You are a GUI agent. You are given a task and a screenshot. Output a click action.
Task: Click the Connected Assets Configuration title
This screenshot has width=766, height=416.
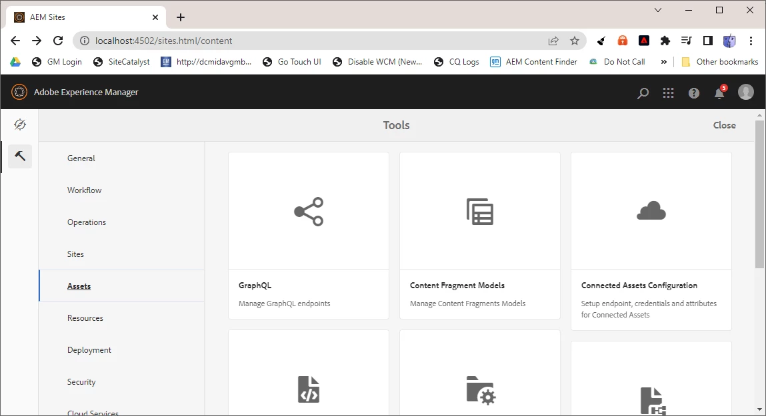pyautogui.click(x=639, y=286)
